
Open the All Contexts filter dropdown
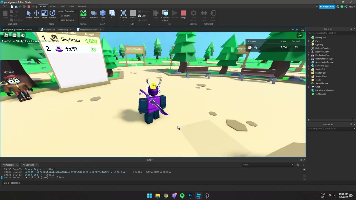[30, 165]
